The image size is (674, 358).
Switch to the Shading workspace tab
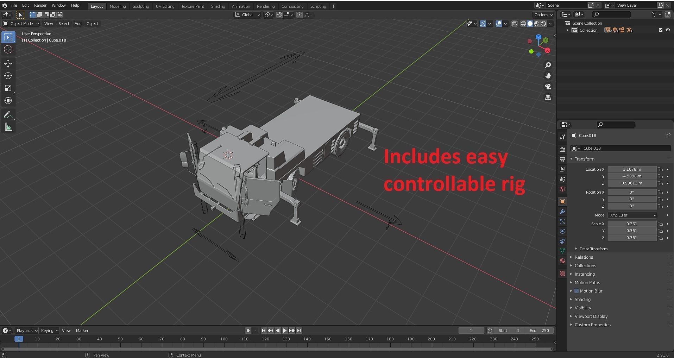coord(218,6)
